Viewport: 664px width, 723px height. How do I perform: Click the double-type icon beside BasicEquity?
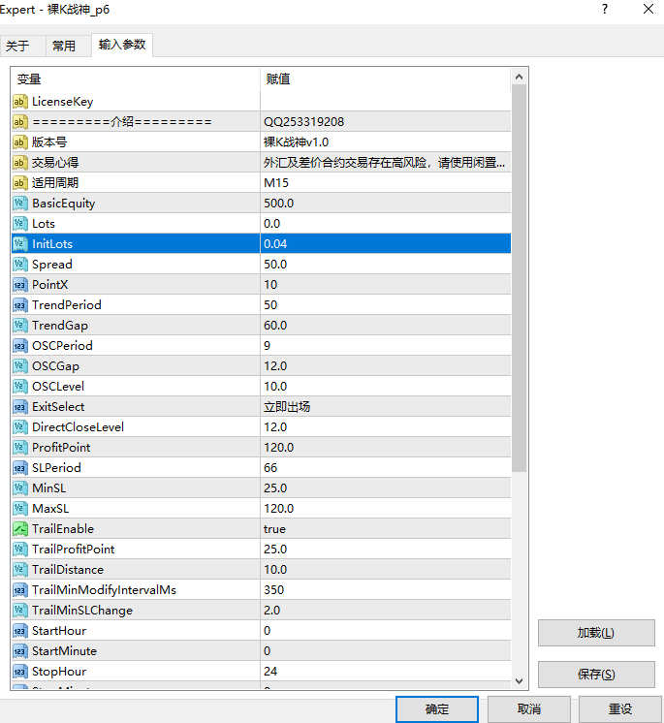[19, 203]
